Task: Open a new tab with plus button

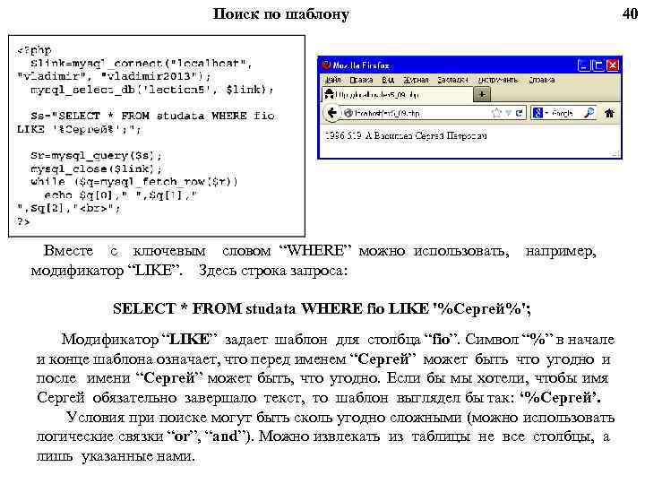Action: 482,94
